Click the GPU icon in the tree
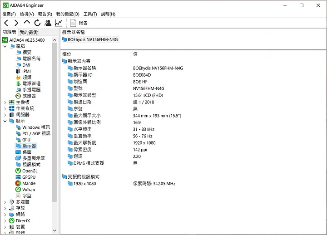This screenshot has width=327, height=235. (18, 140)
